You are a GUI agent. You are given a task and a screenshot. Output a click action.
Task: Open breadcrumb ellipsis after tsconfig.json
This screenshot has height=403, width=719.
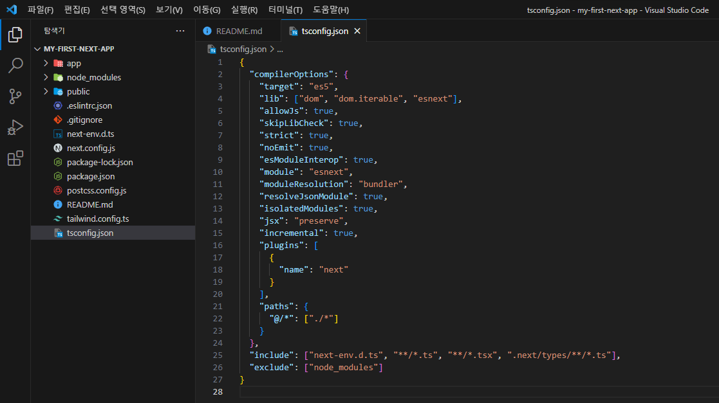point(280,49)
